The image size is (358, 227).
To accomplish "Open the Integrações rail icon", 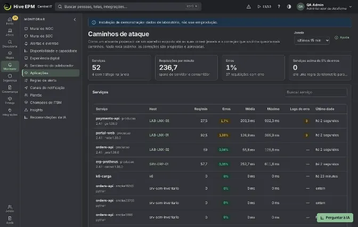I will 10,112.
